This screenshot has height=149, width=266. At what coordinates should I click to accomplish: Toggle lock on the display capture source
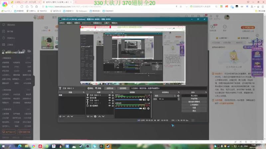click(x=113, y=106)
